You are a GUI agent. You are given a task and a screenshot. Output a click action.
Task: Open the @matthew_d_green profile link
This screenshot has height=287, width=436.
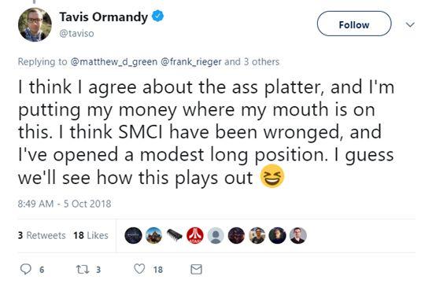click(x=114, y=61)
